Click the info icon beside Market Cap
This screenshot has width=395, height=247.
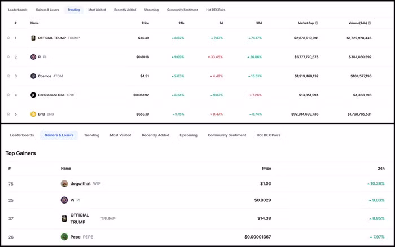click(317, 23)
